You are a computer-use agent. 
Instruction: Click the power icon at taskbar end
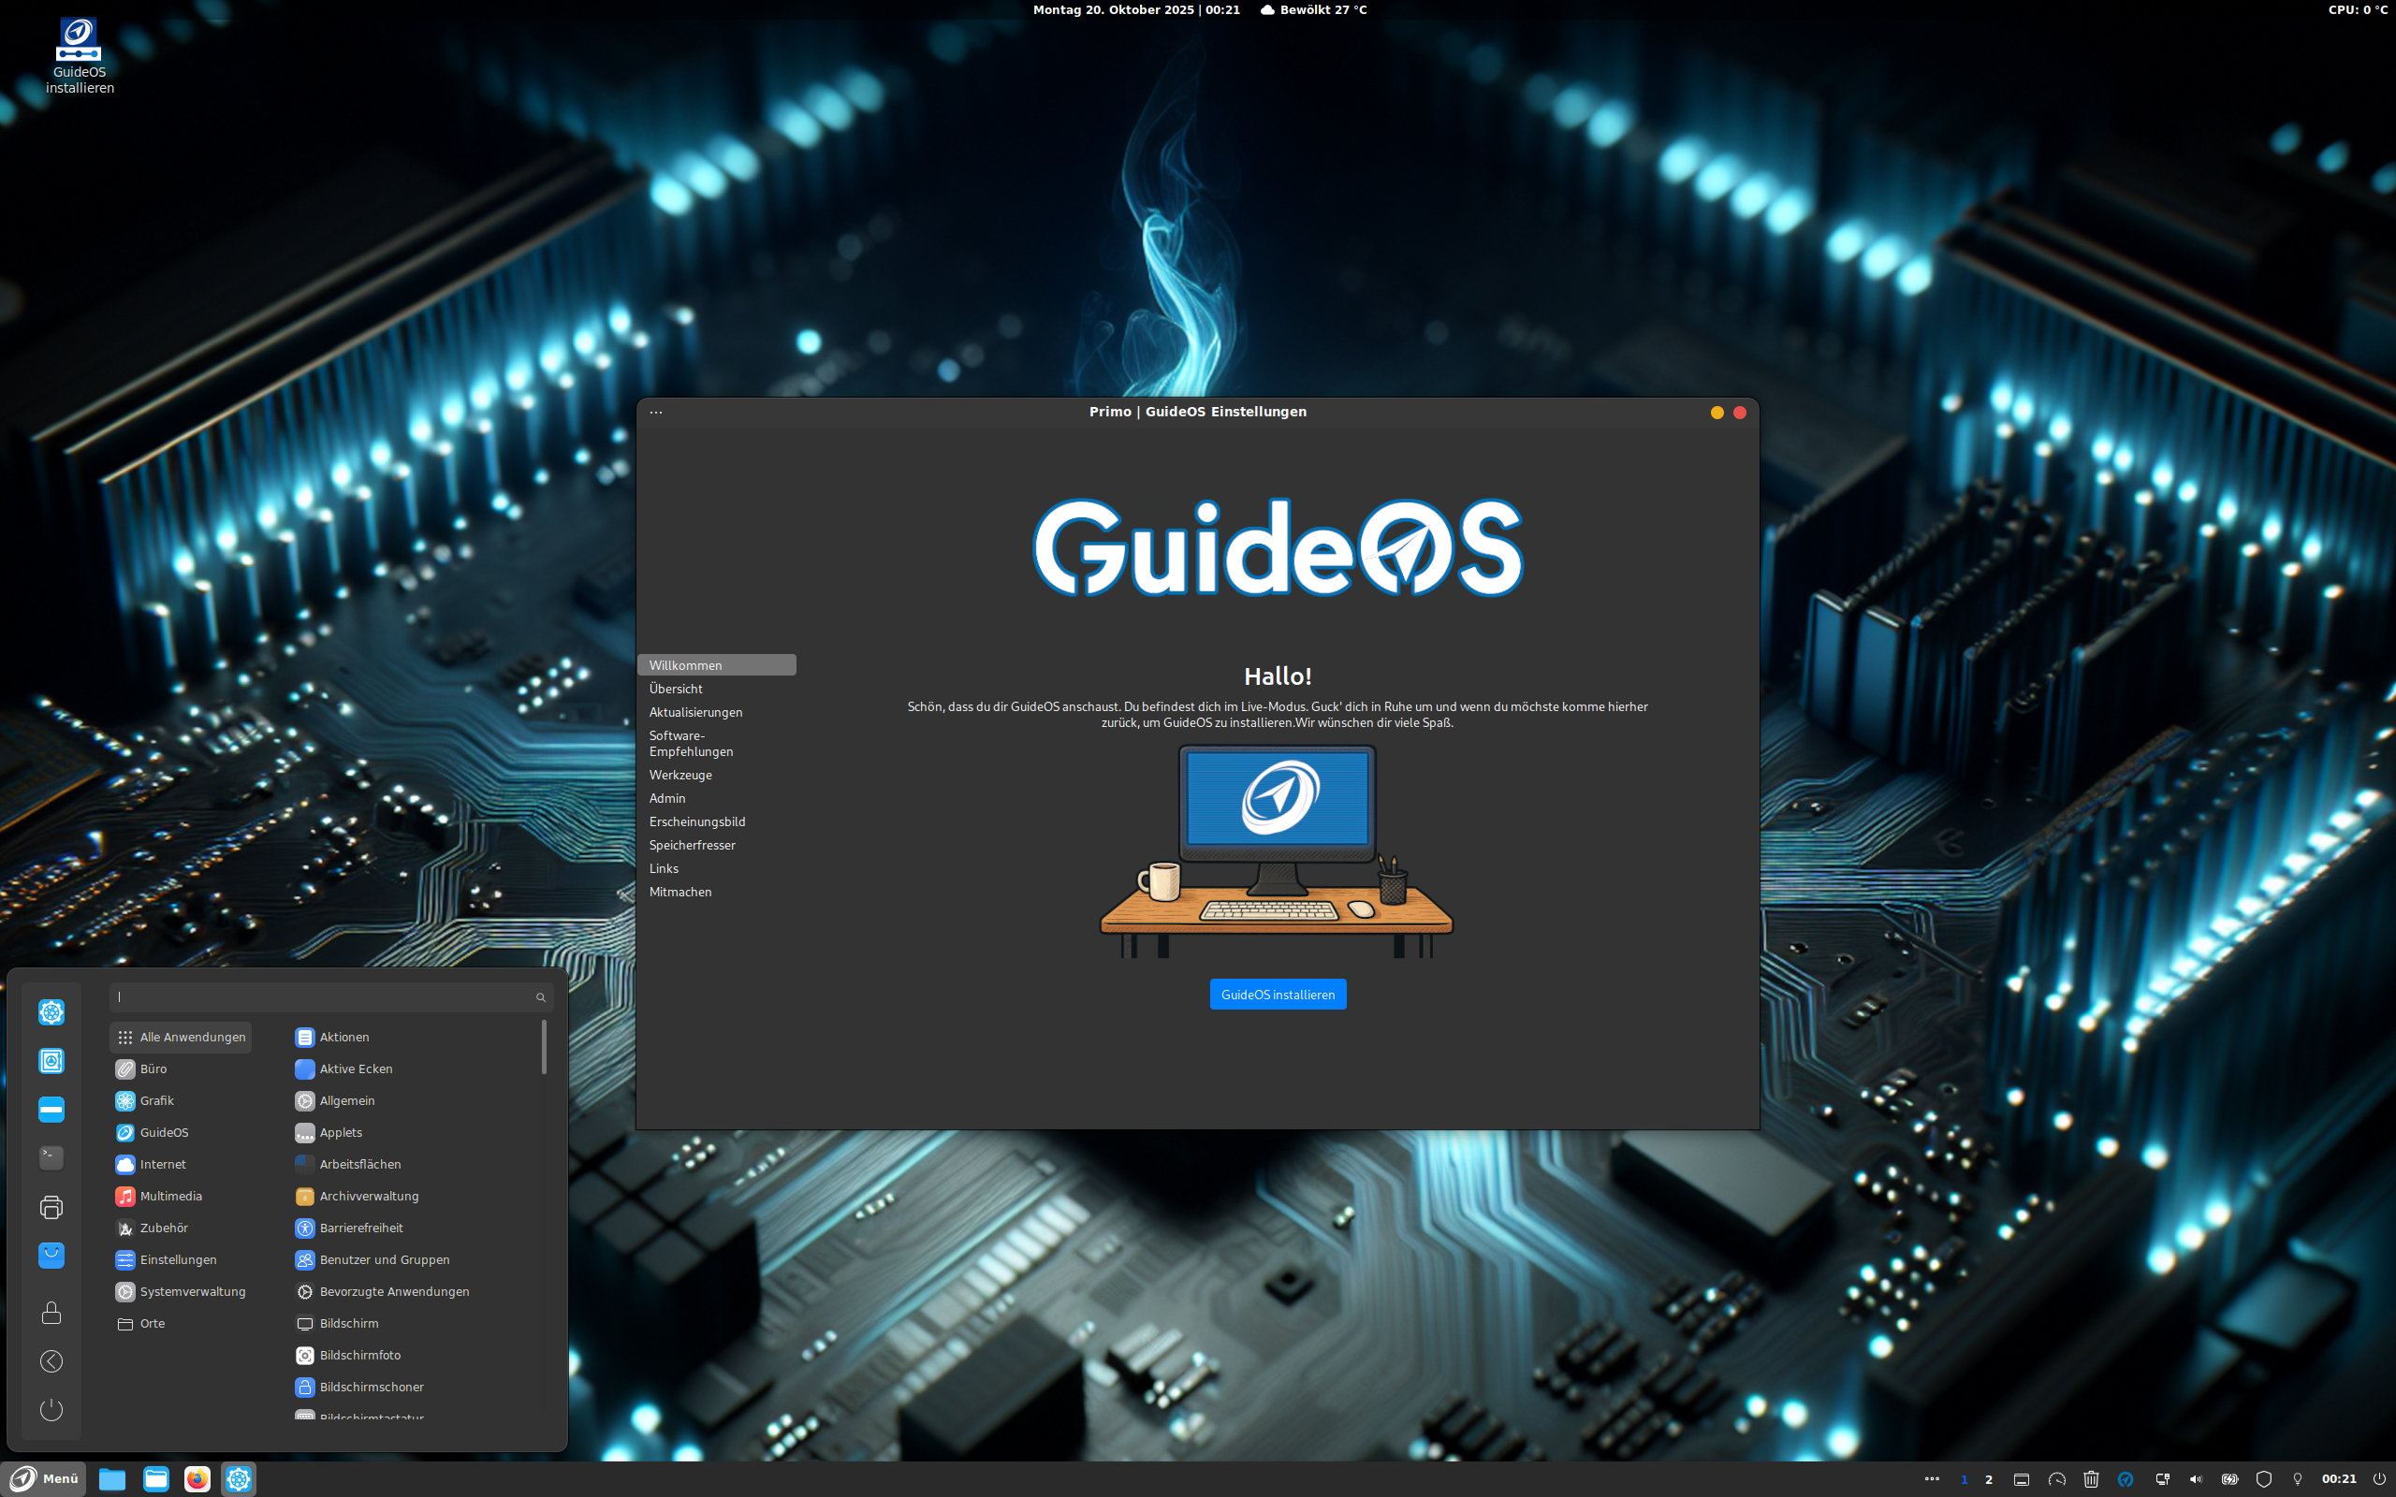tap(2379, 1479)
